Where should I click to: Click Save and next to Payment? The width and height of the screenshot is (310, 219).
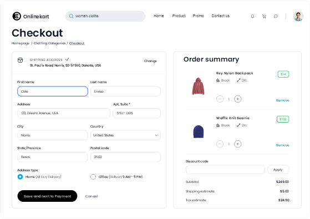pyautogui.click(x=47, y=196)
